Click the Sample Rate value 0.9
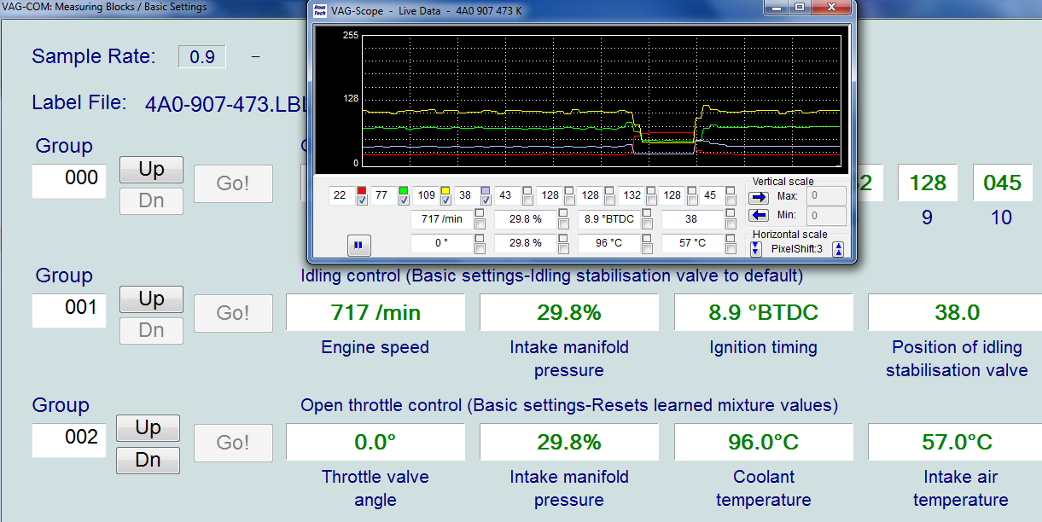This screenshot has height=522, width=1042. pos(202,57)
